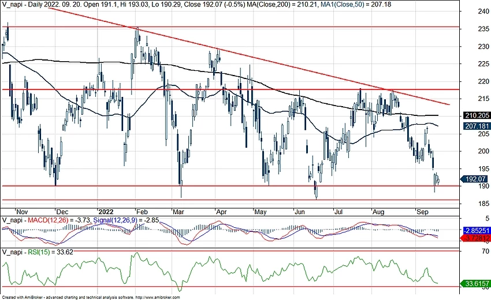This screenshot has height=300, width=491.
Task: Click the Jul label on time axis
Action: coord(338,212)
